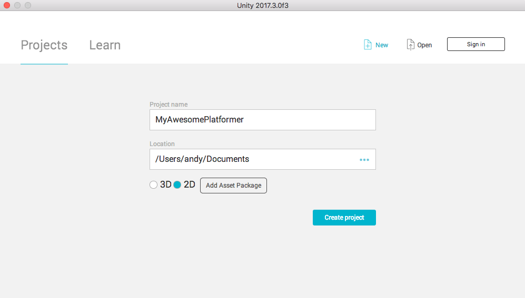Close the Unity window with red button
525x298 pixels.
tap(7, 5)
